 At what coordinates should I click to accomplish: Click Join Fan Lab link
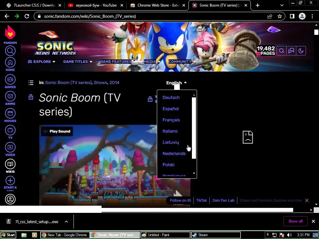click(223, 200)
